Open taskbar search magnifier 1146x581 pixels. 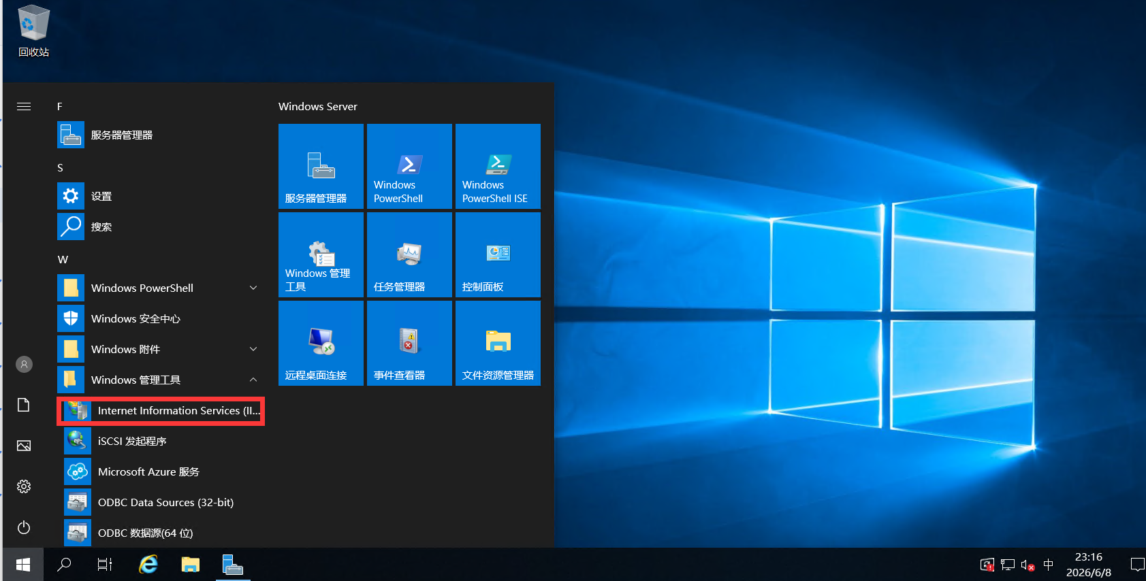pyautogui.click(x=64, y=565)
